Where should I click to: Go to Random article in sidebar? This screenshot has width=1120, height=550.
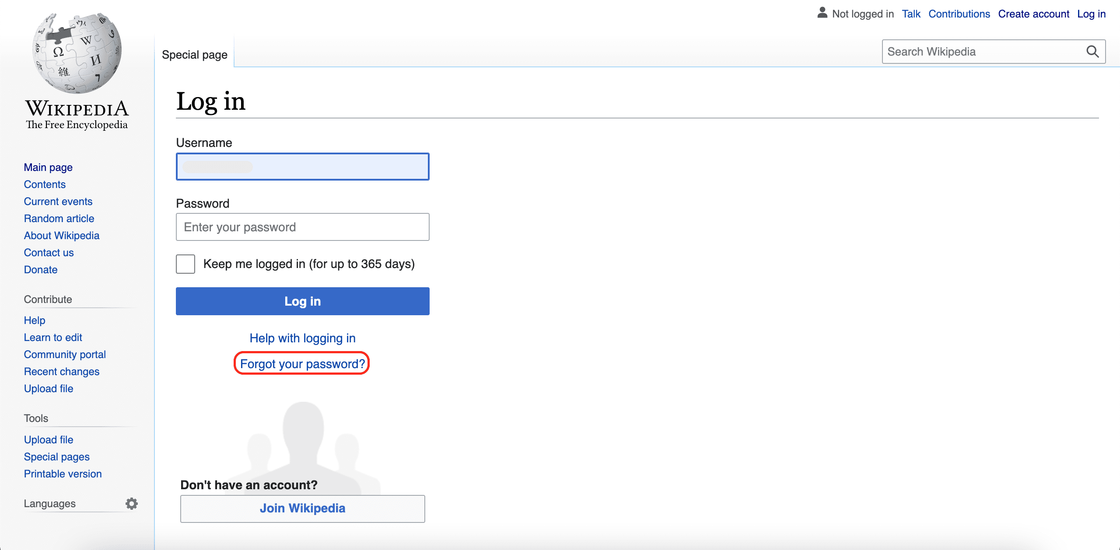click(x=59, y=219)
